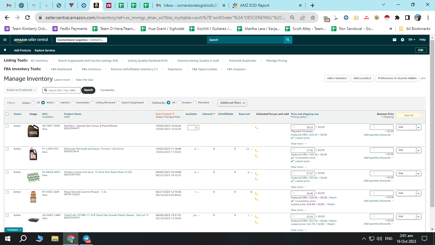Open the new tab plus button
The height and width of the screenshot is (245, 435).
coord(312,5)
